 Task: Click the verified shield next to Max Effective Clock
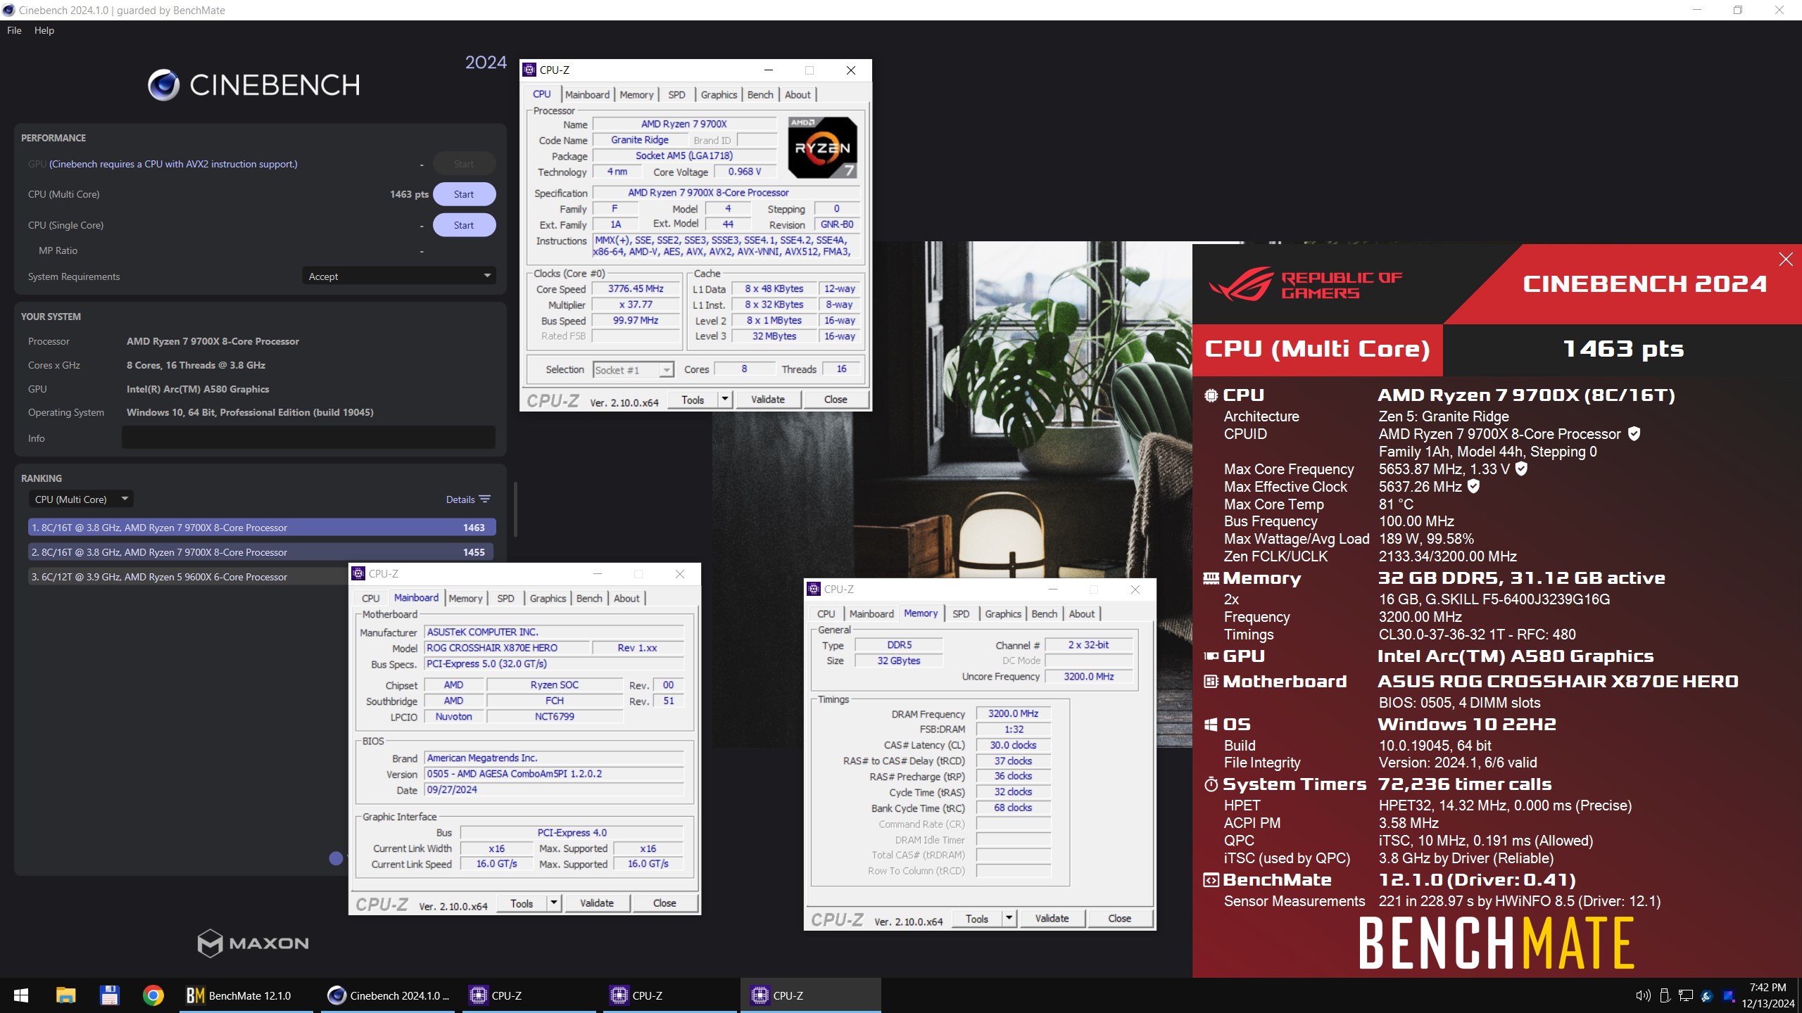(x=1473, y=486)
